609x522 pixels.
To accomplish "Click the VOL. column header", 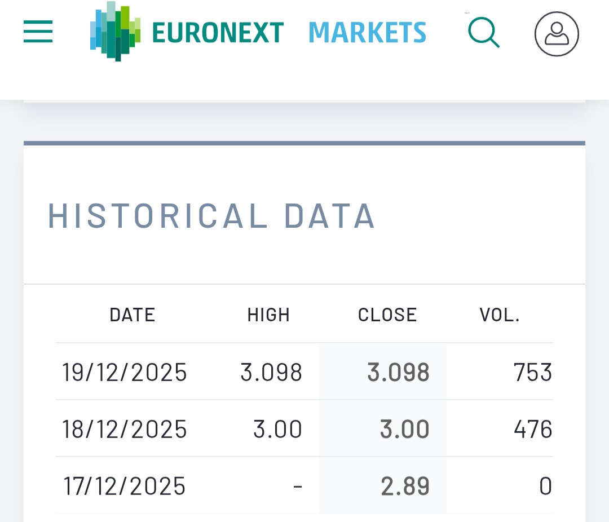I will [500, 315].
